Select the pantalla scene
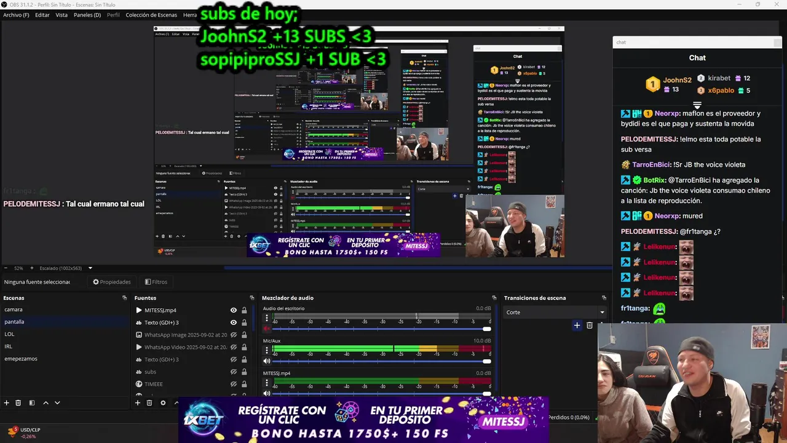Image resolution: width=787 pixels, height=443 pixels. [x=65, y=322]
